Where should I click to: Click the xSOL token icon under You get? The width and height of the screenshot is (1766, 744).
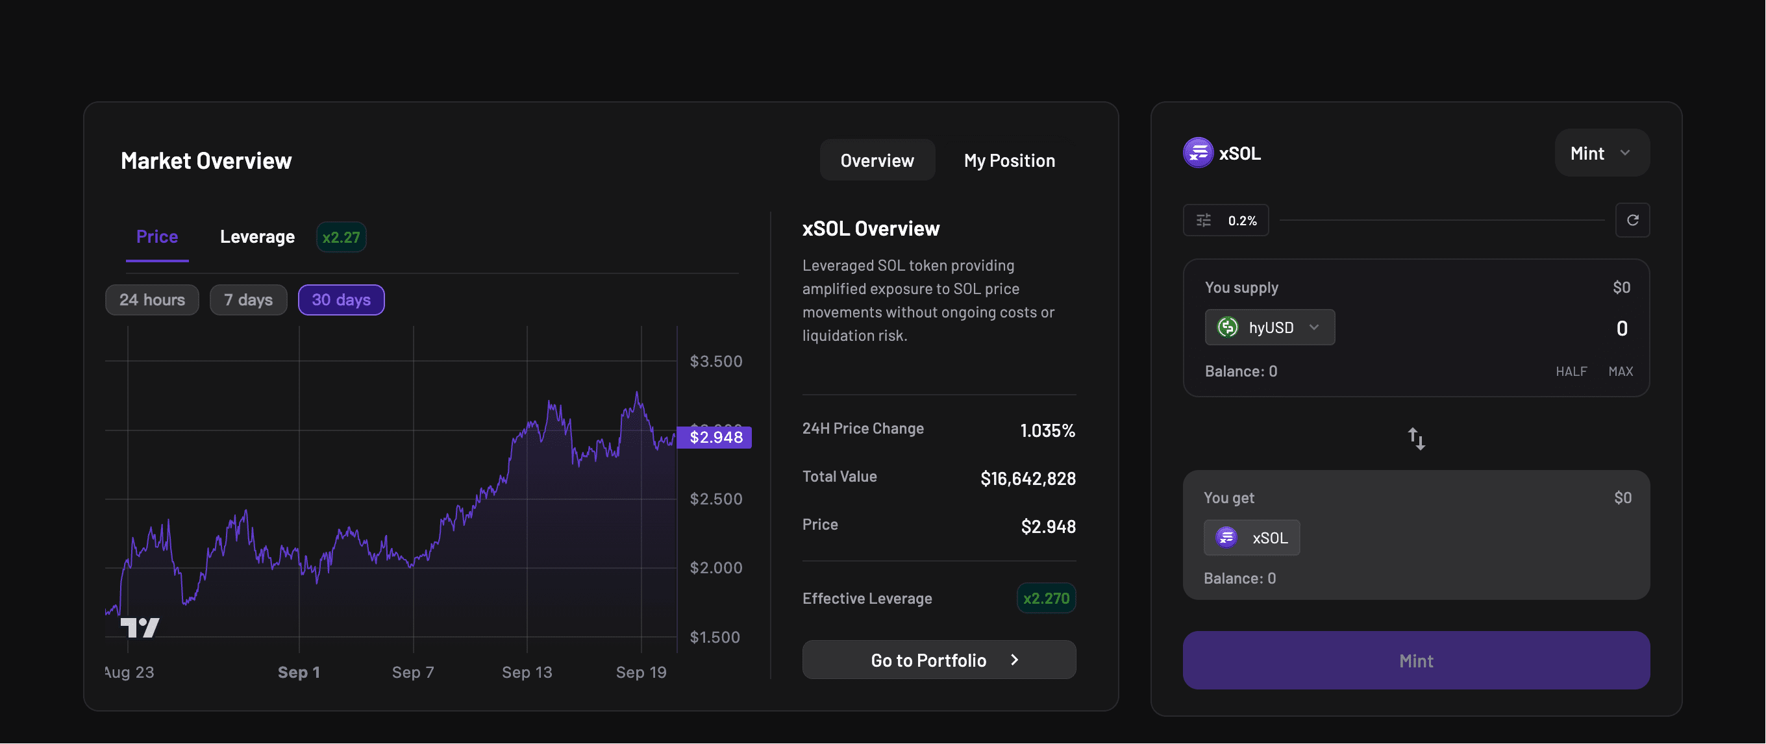coord(1226,538)
